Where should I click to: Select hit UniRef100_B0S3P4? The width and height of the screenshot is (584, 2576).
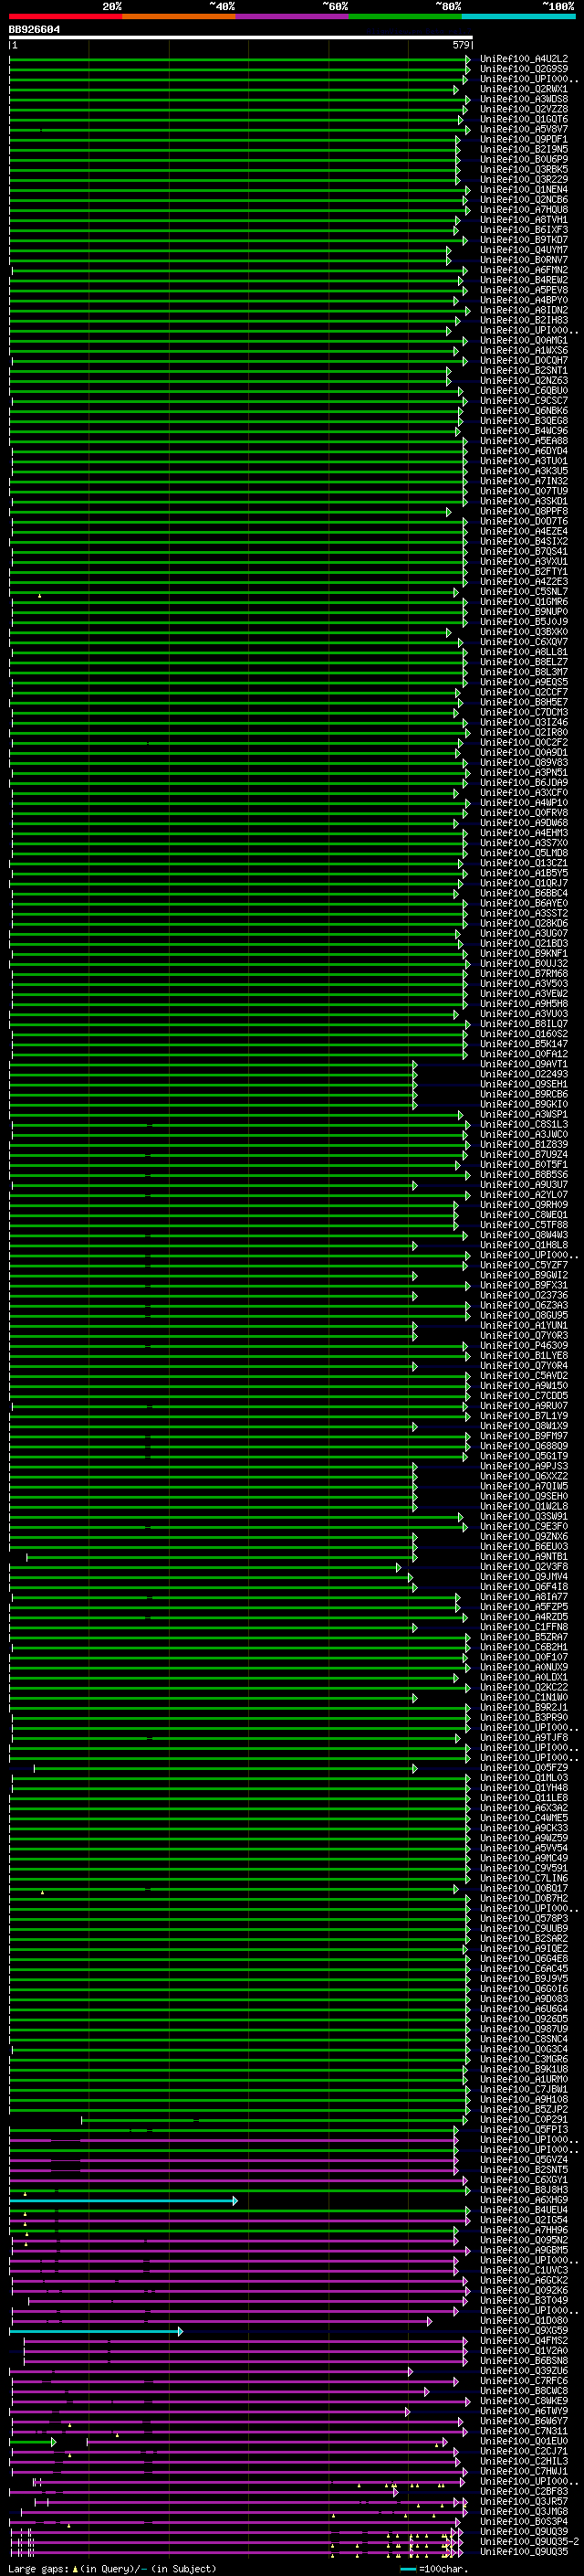point(524,2522)
